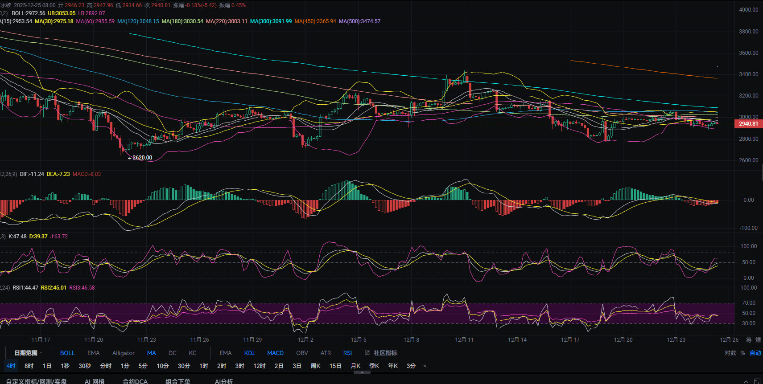Image resolution: width=763 pixels, height=384 pixels.
Task: Close the timeframe bar with the X
Action: 425,366
